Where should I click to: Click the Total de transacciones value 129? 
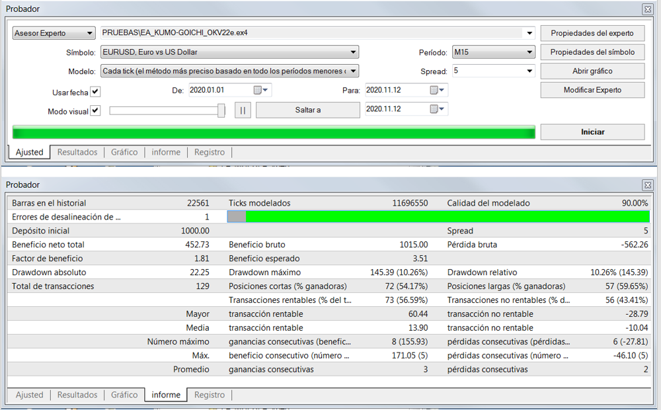tap(202, 286)
